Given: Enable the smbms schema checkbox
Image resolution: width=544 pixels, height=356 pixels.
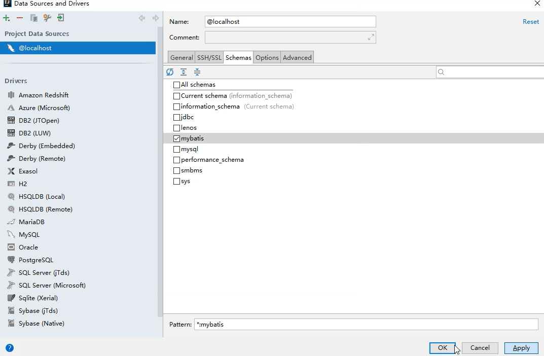Looking at the screenshot, I should tap(176, 171).
